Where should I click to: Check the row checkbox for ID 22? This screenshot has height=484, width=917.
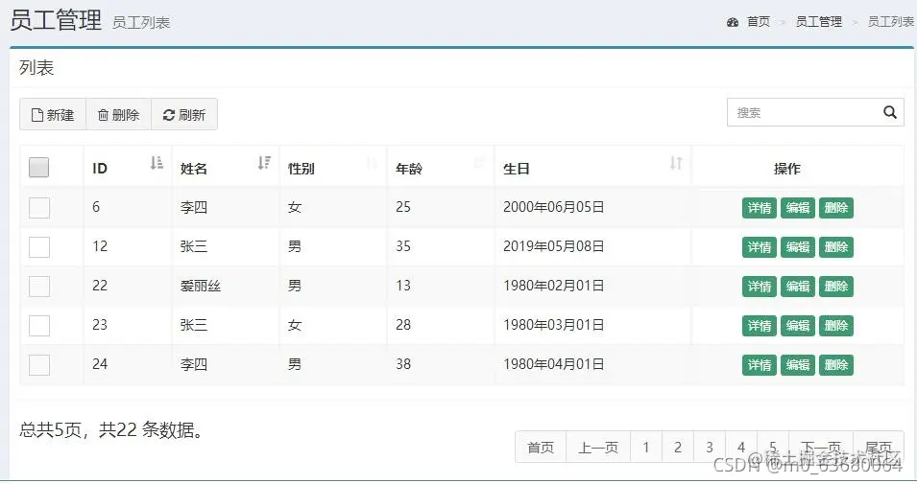[x=39, y=286]
